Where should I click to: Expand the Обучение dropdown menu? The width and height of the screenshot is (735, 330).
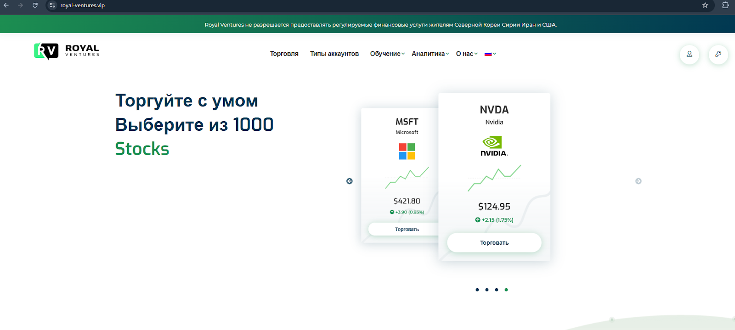(x=387, y=54)
